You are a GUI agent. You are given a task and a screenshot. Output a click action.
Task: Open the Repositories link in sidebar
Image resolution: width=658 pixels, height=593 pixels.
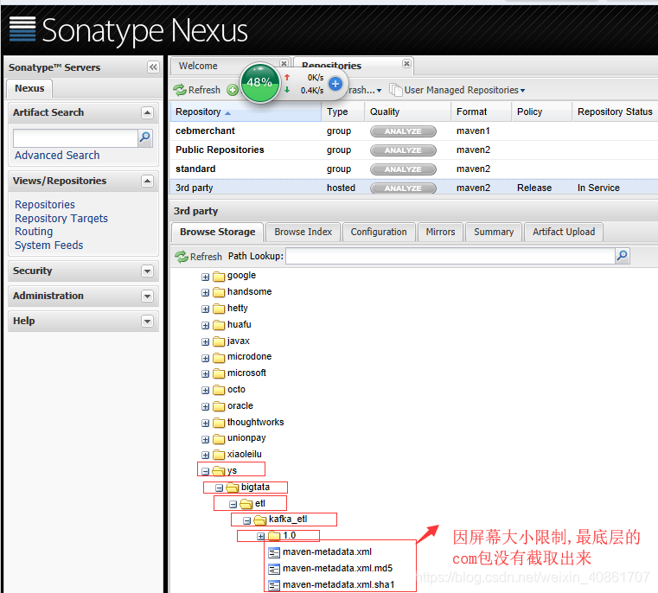[45, 204]
